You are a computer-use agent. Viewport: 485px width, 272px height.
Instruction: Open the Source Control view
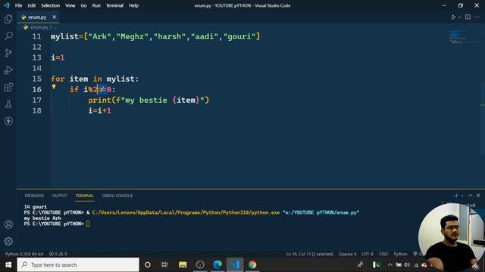pos(8,53)
